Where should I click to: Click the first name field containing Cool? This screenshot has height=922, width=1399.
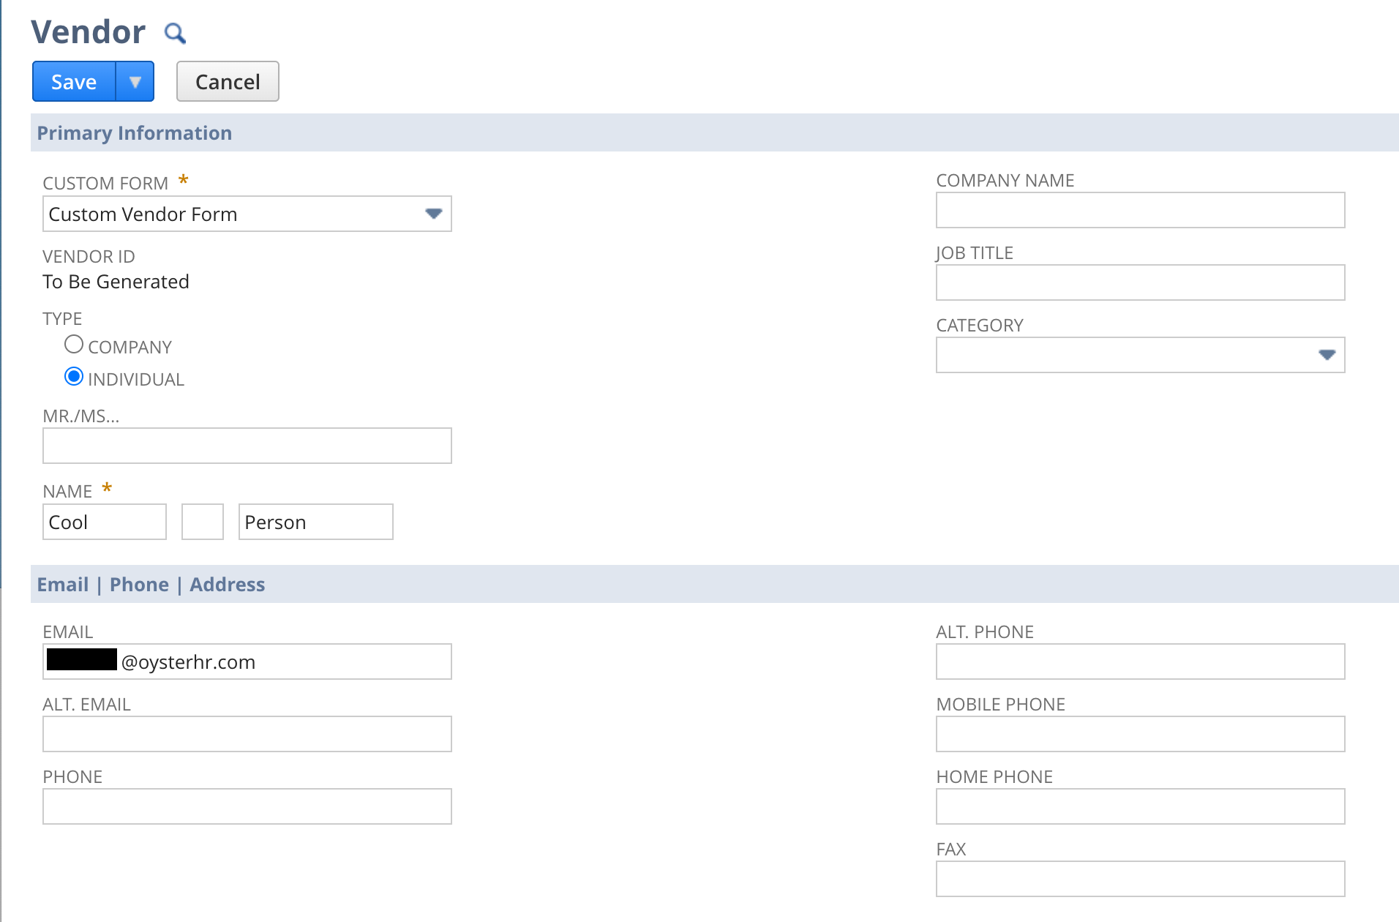(105, 522)
